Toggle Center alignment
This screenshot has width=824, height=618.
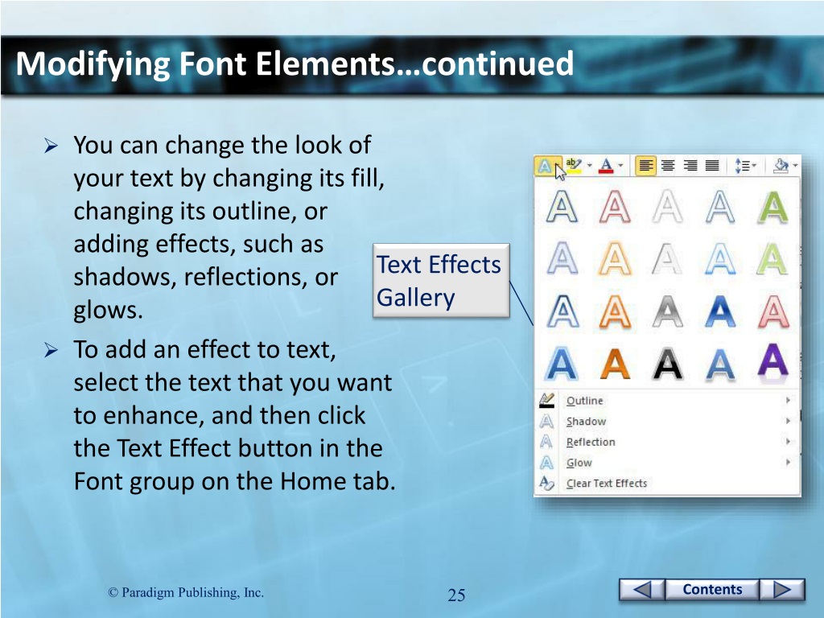click(x=668, y=166)
